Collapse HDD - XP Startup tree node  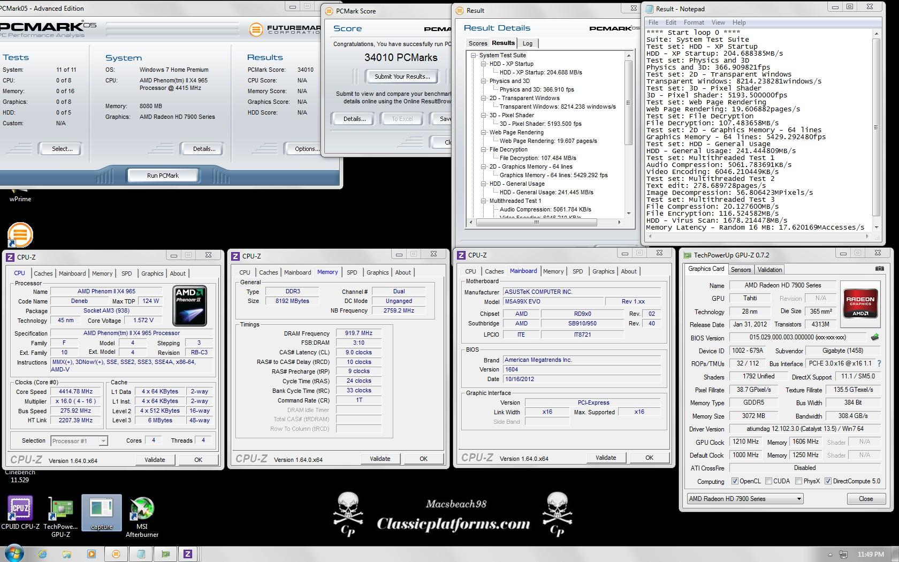click(484, 64)
